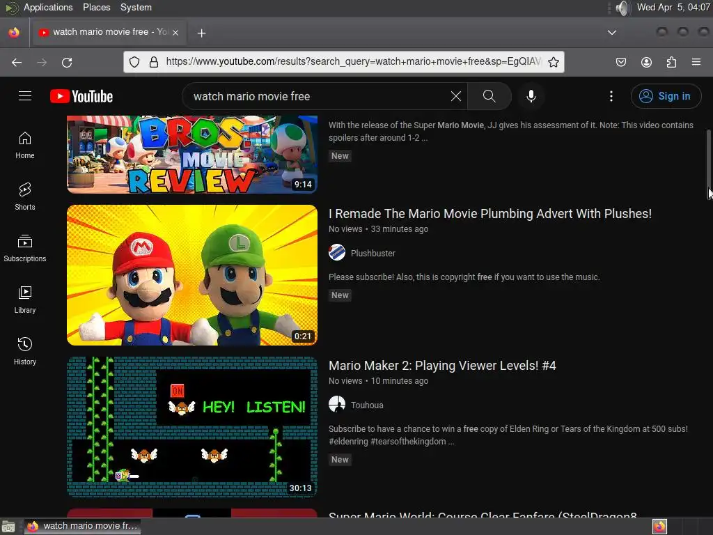Open the Places menu
Screen dimensions: 713x535
pyautogui.click(x=96, y=7)
